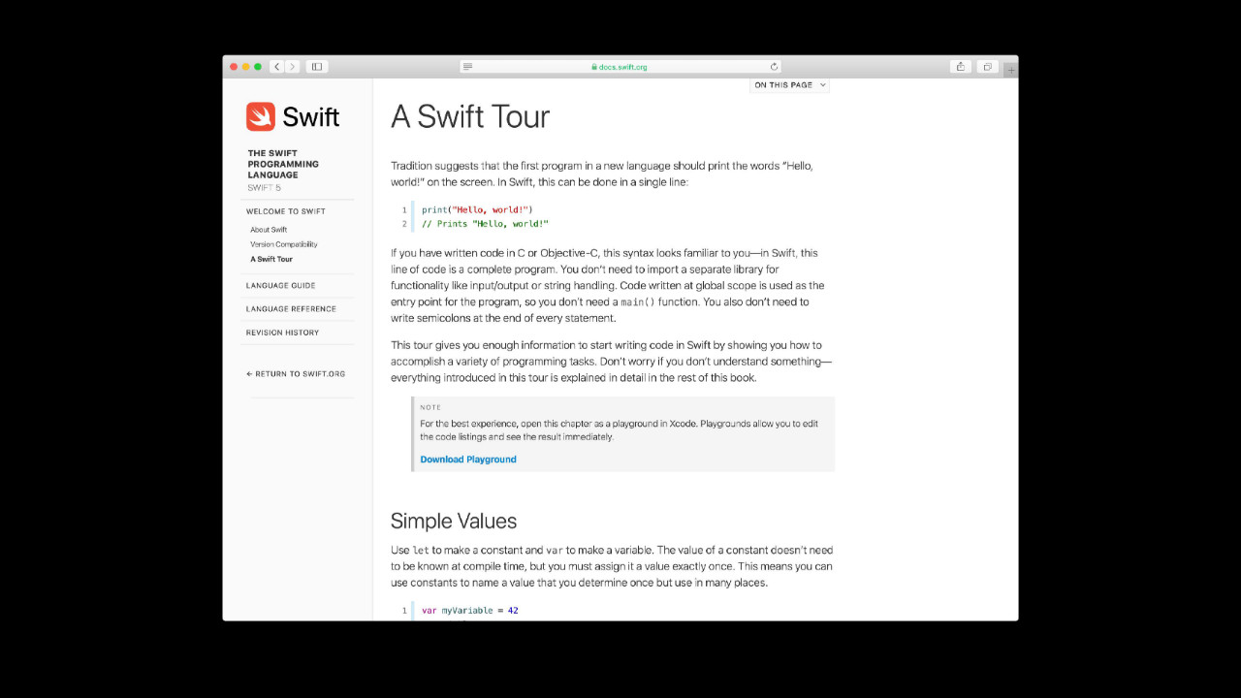Click the Download Playground link

pyautogui.click(x=468, y=460)
